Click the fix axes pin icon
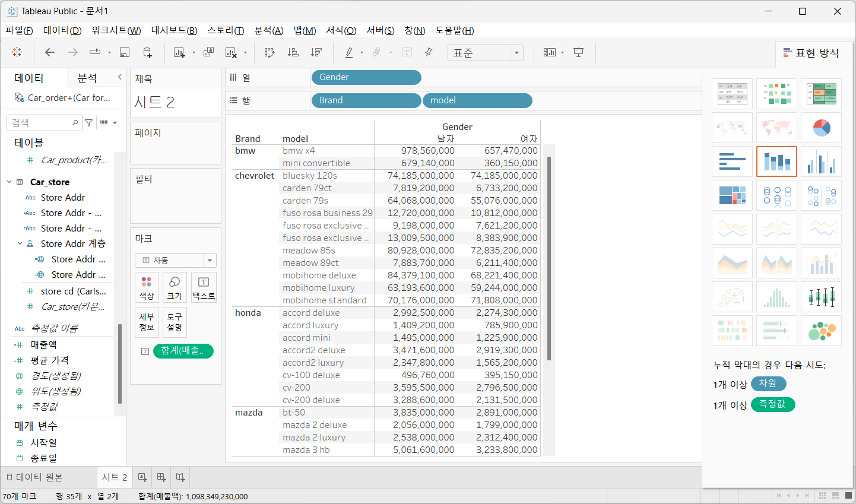The height and width of the screenshot is (504, 856). click(x=429, y=52)
